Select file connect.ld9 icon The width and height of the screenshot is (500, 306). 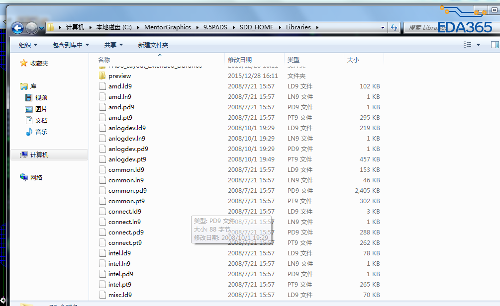102,212
